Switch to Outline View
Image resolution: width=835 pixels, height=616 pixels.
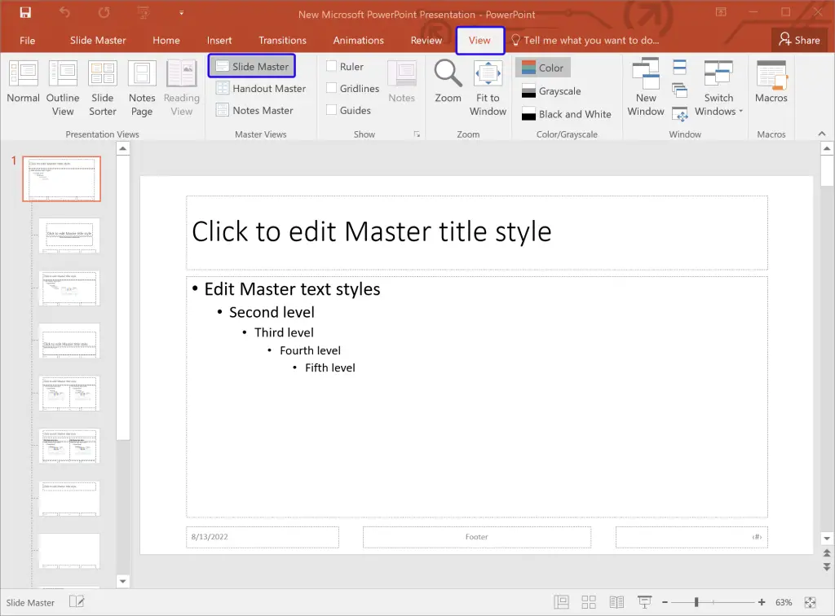(63, 86)
